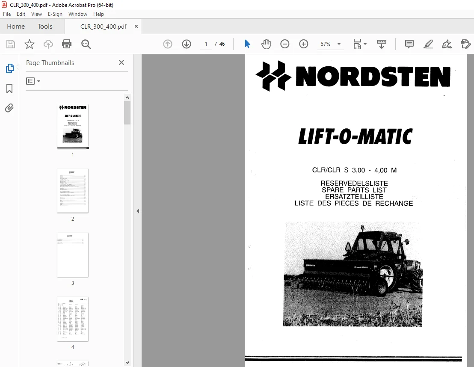Zoom in with plus icon

303,44
